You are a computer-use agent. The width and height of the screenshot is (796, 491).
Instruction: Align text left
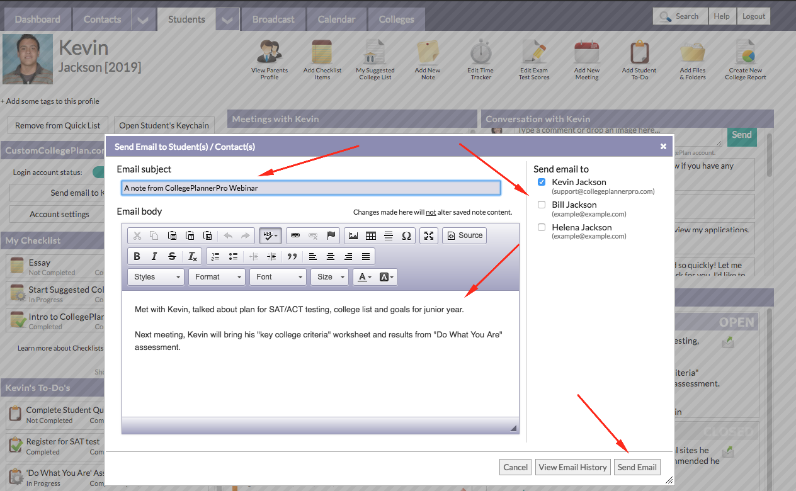pos(313,256)
